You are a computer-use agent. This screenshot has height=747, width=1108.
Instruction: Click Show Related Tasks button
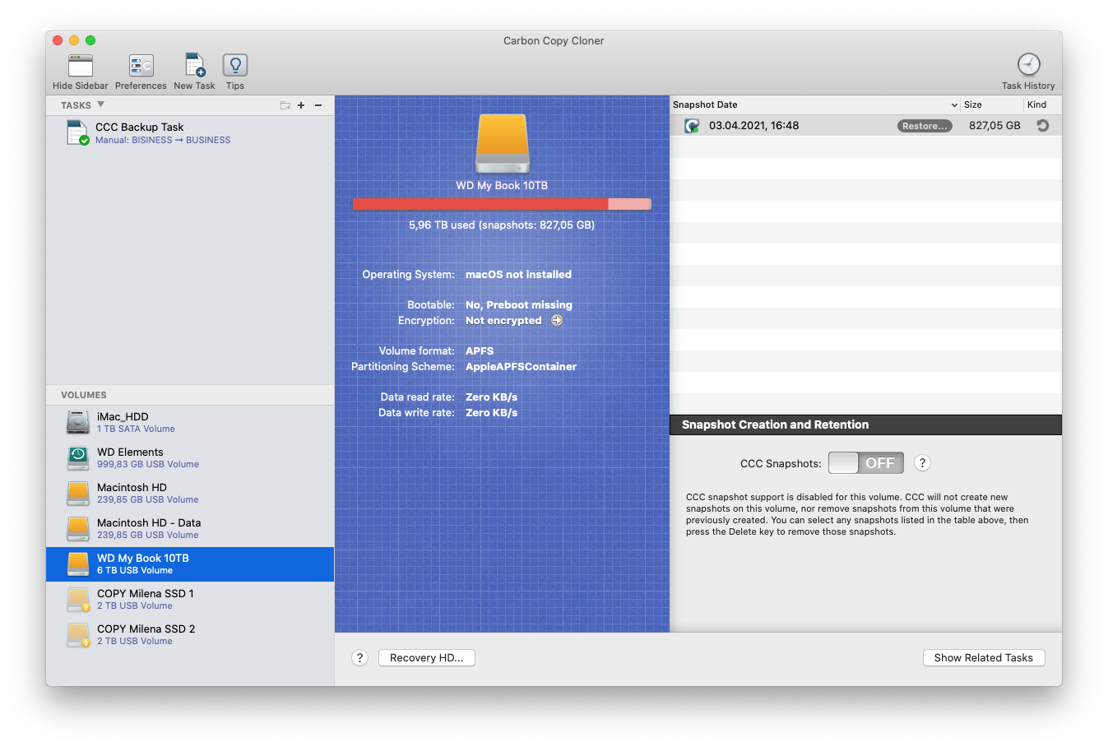984,658
